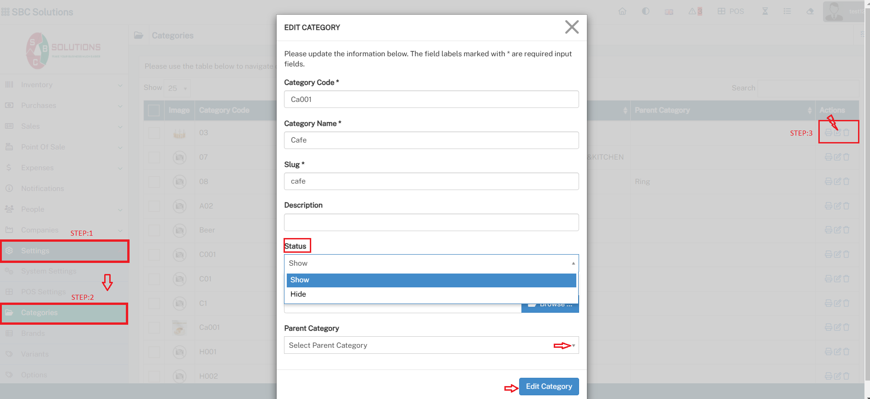Click the edit pencil icon for row 07
This screenshot has width=870, height=399.
(x=837, y=157)
